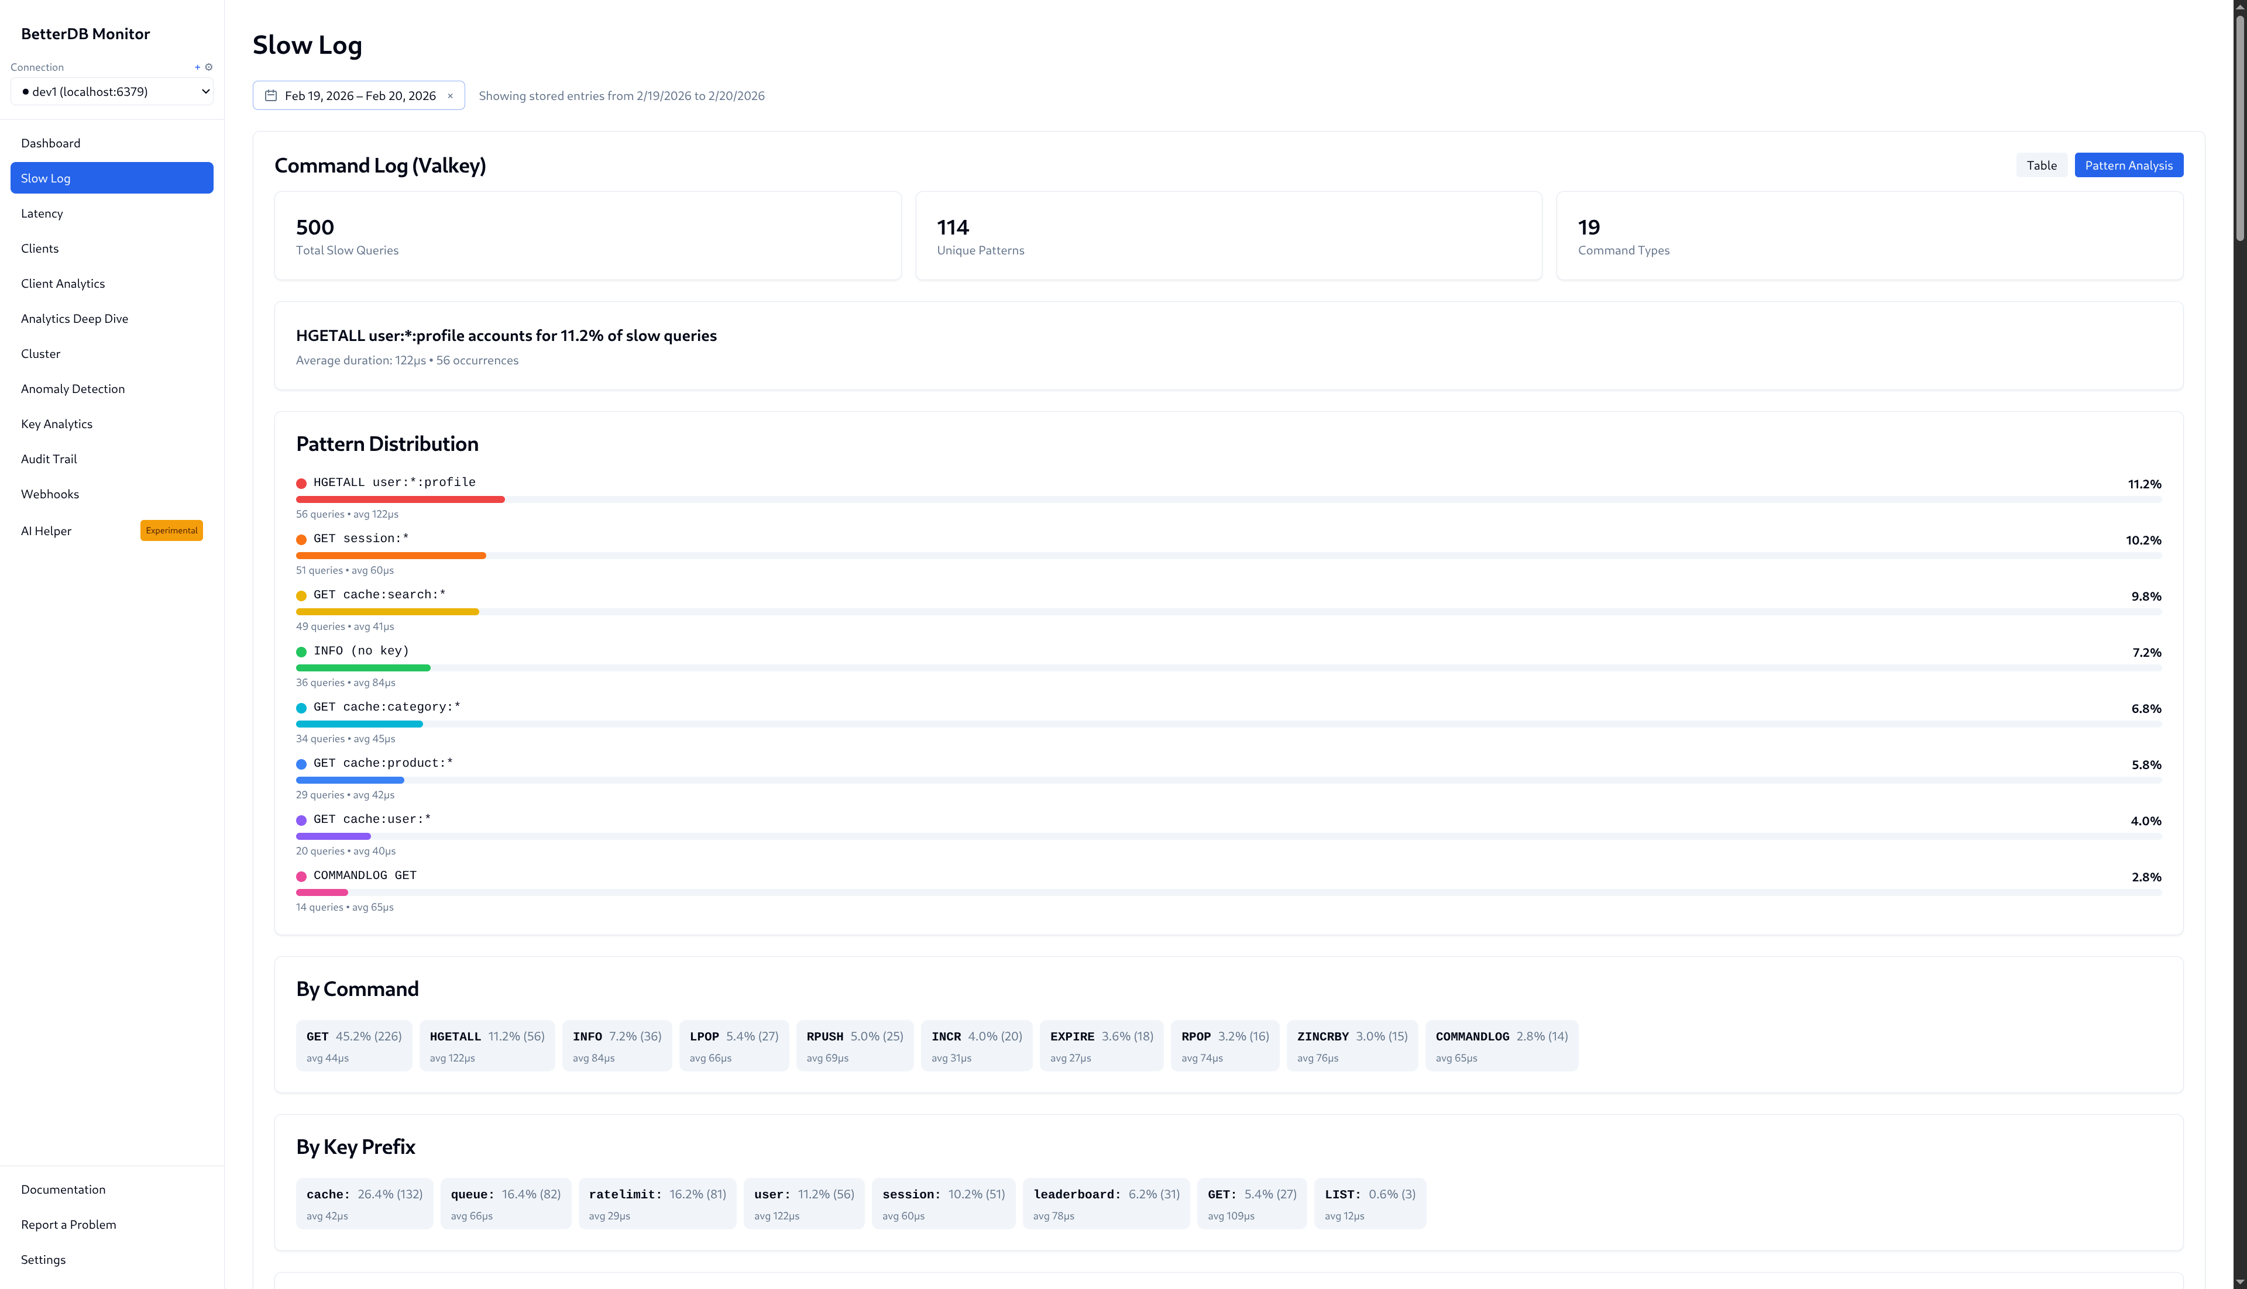
Task: Click the GET session:* progress bar
Action: tap(390, 555)
